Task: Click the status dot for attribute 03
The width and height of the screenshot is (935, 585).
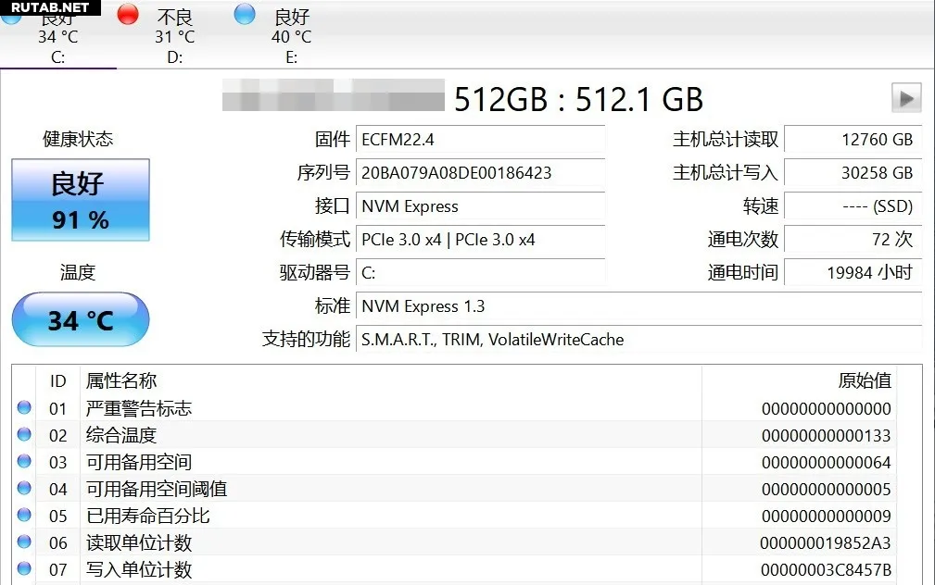Action: 24,461
